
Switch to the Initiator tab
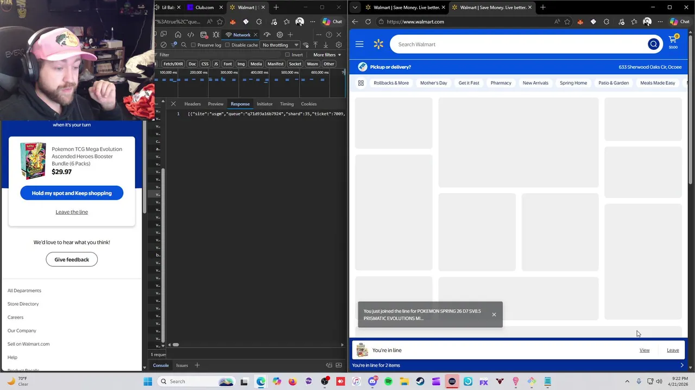point(264,104)
